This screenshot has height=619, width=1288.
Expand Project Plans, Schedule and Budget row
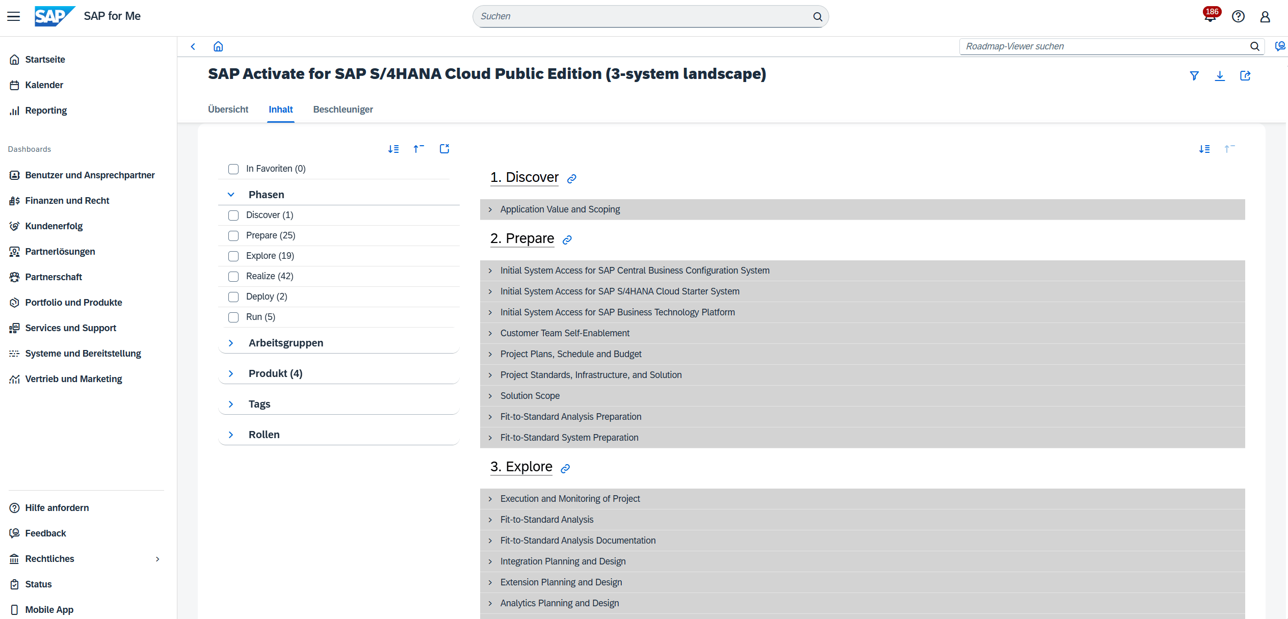862,354
